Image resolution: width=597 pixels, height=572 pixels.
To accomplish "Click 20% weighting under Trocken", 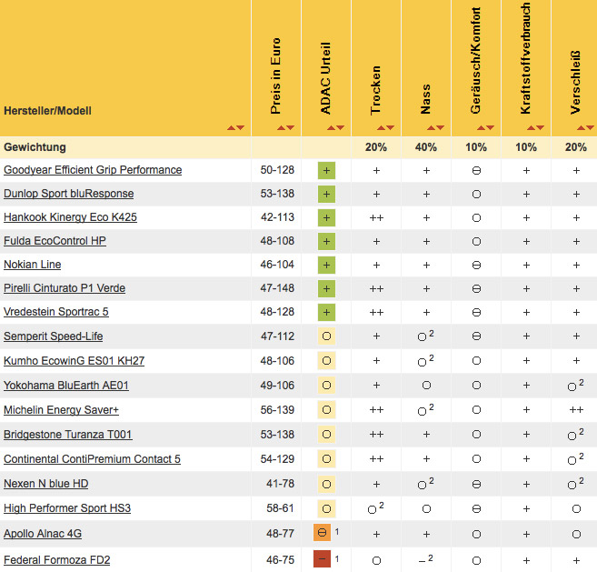I will [376, 147].
